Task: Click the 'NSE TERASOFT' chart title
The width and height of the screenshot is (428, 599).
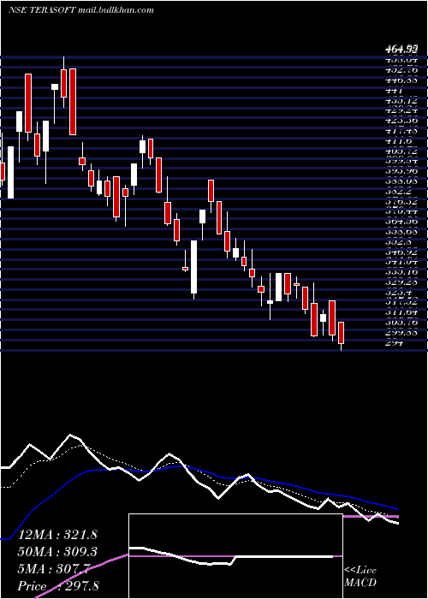Action: pyautogui.click(x=42, y=10)
